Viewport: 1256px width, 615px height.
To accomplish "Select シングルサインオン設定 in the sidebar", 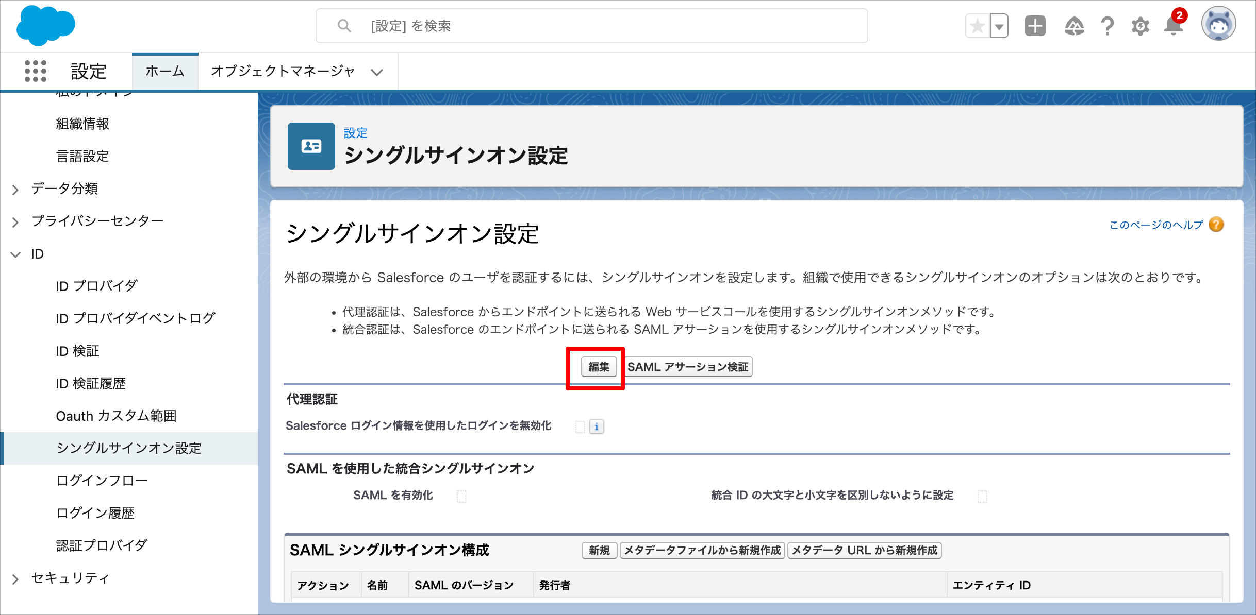I will pyautogui.click(x=129, y=448).
